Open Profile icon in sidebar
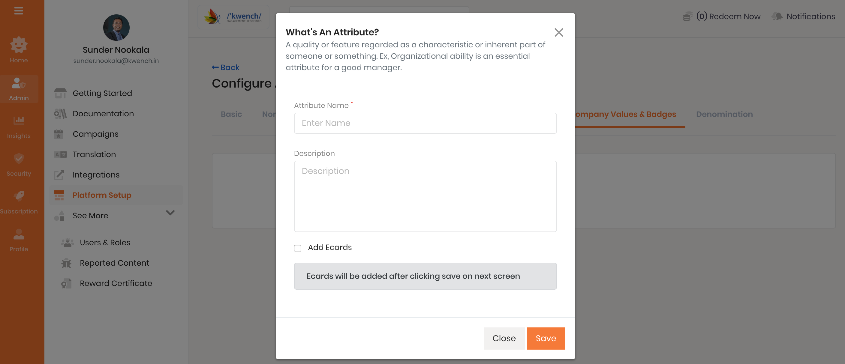The image size is (845, 364). pyautogui.click(x=19, y=234)
